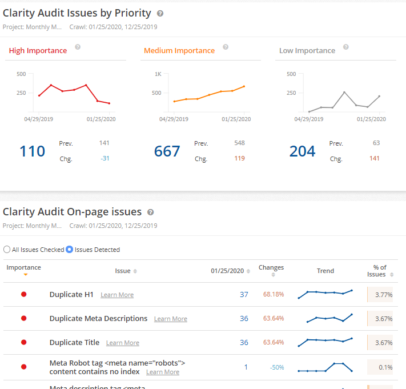Open Learn More for Duplicate Meta Descriptions
Screen dimensions: 406x389
(x=171, y=319)
